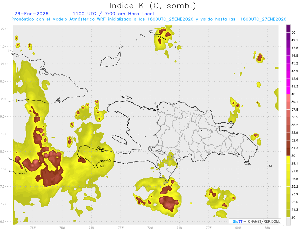Screen dimensions: 300x231
Task: Click colorbar value '35.2'
Action: 294,125
